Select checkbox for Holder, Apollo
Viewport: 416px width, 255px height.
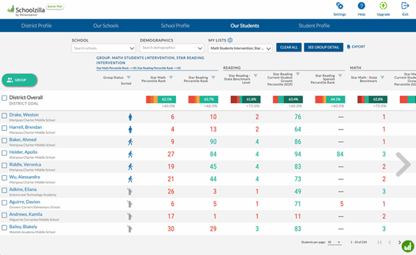click(4, 153)
